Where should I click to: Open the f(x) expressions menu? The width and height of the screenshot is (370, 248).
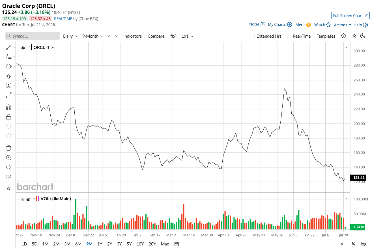pos(173,36)
